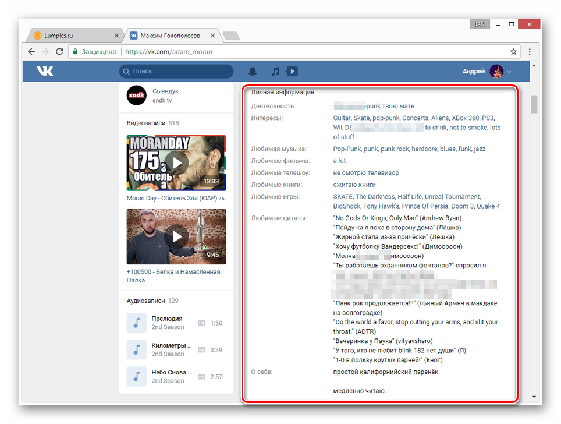Click the VK search field
This screenshot has width=561, height=424.
pos(176,71)
